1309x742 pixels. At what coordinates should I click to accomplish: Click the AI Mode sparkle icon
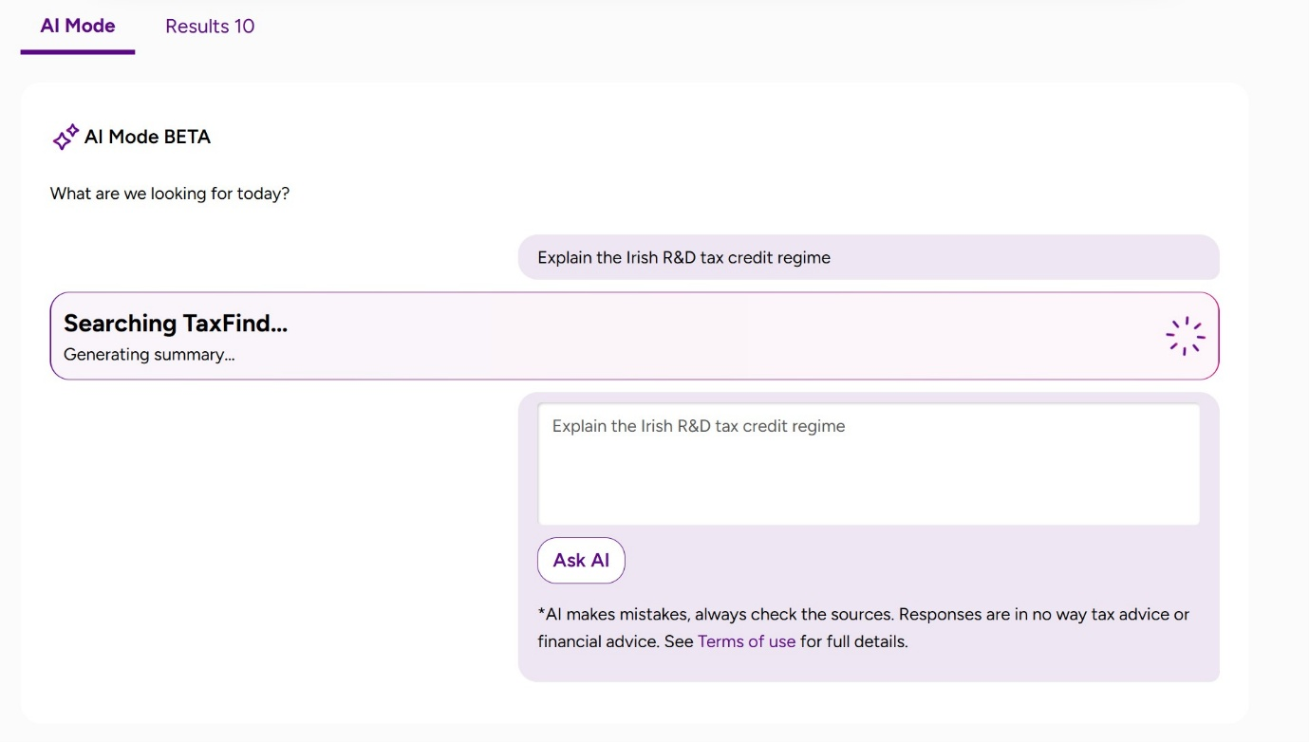coord(65,138)
